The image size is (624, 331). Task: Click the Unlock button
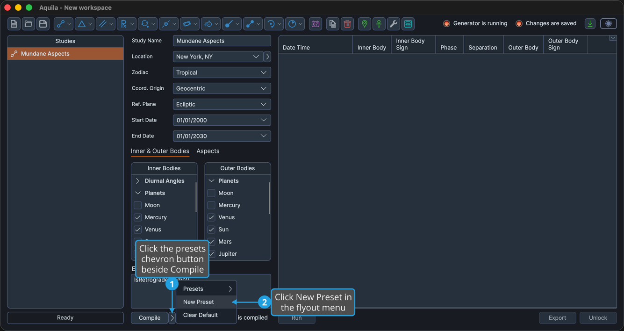click(598, 318)
